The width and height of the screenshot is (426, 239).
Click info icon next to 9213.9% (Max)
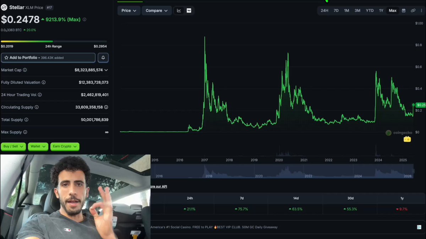(84, 20)
